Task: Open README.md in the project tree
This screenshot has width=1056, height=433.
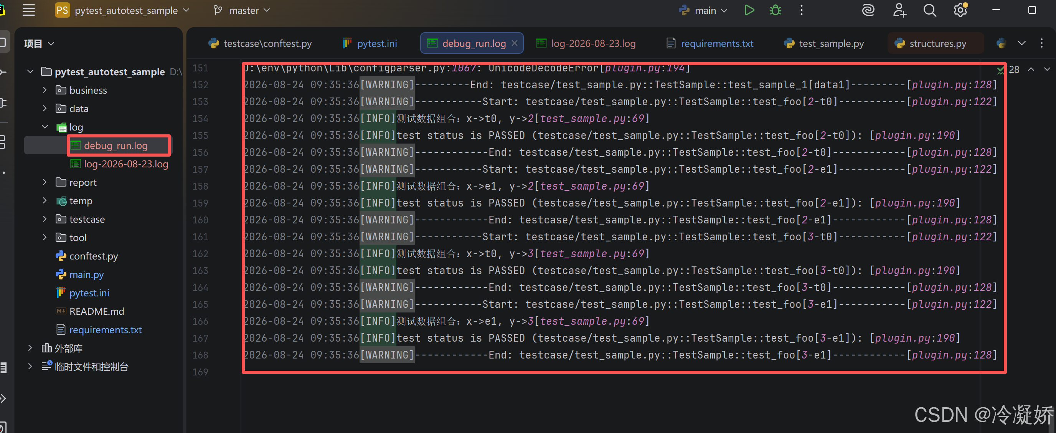Action: 97,311
